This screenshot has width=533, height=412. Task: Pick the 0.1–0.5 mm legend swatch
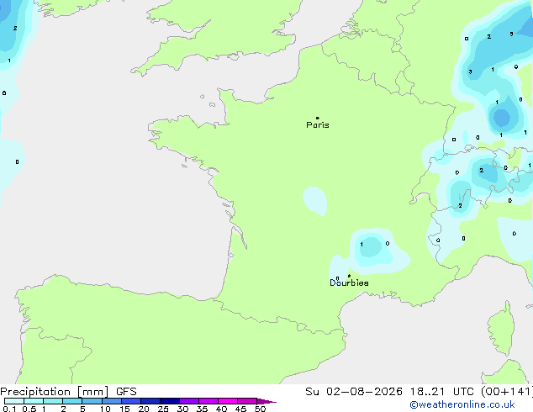click(14, 401)
